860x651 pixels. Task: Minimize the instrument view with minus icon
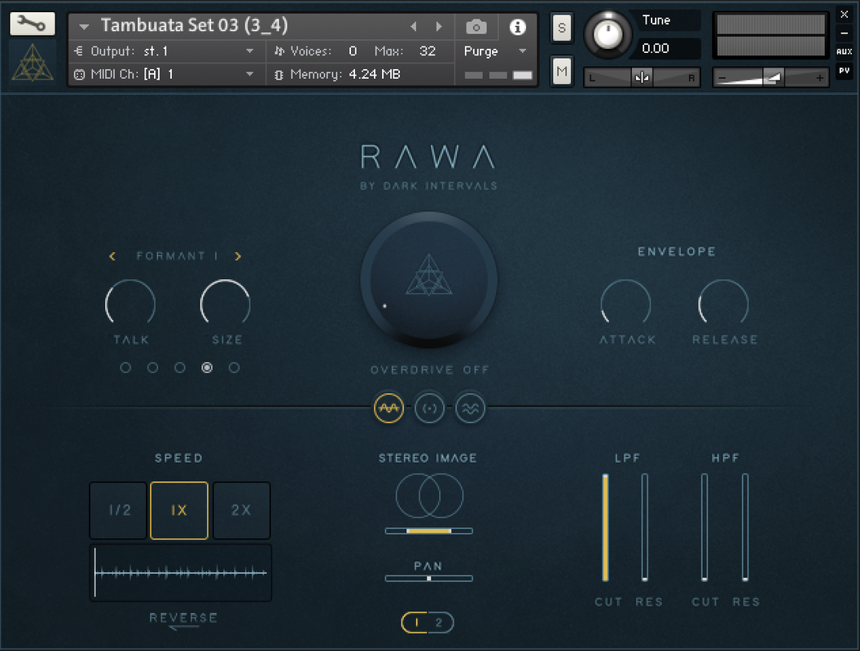[844, 33]
